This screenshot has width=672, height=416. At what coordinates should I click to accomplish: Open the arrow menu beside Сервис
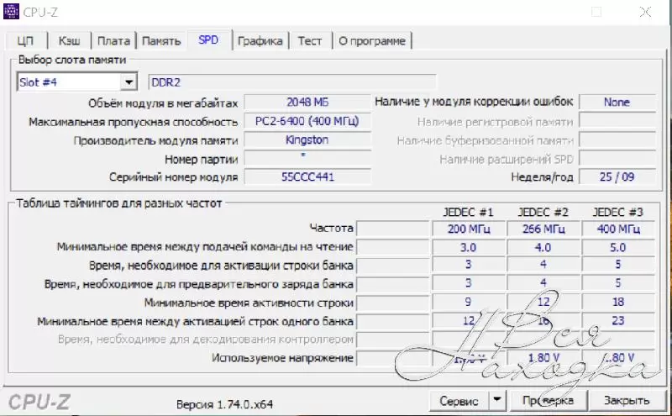(x=497, y=401)
